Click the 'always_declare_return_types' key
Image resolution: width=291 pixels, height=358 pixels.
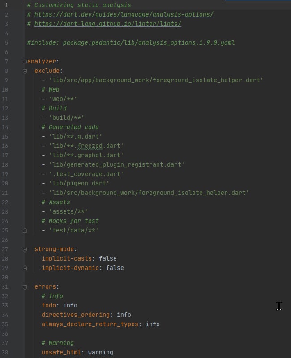(90, 324)
